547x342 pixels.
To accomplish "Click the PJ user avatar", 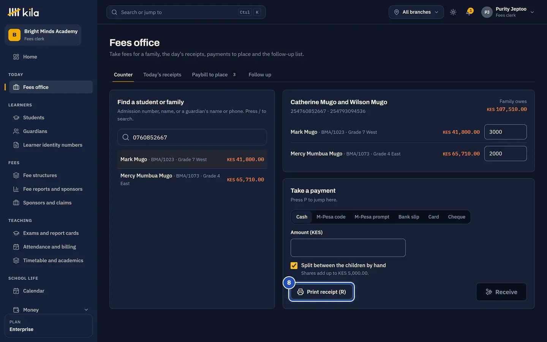I will pyautogui.click(x=487, y=12).
